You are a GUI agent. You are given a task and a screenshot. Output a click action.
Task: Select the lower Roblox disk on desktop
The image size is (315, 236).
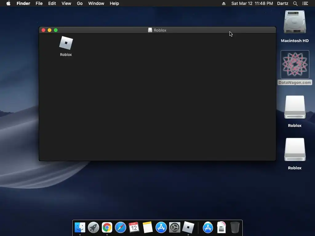tap(295, 150)
